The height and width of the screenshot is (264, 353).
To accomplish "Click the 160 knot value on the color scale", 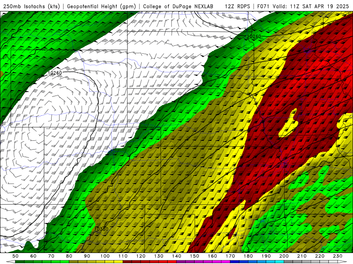I will click(212, 256).
